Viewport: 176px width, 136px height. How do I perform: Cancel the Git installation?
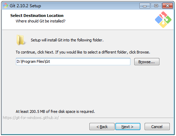(157, 127)
